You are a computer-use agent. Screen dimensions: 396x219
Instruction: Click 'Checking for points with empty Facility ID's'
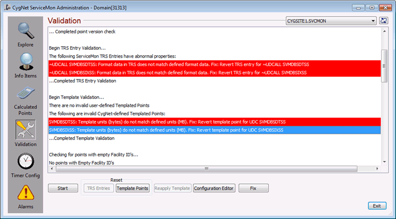click(x=93, y=155)
